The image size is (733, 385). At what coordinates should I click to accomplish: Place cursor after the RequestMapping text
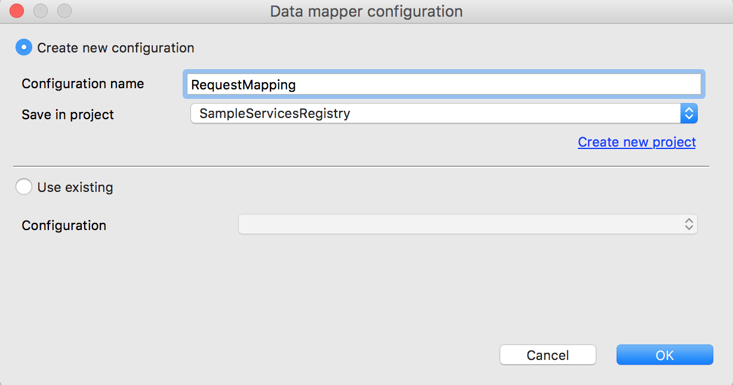(x=297, y=84)
